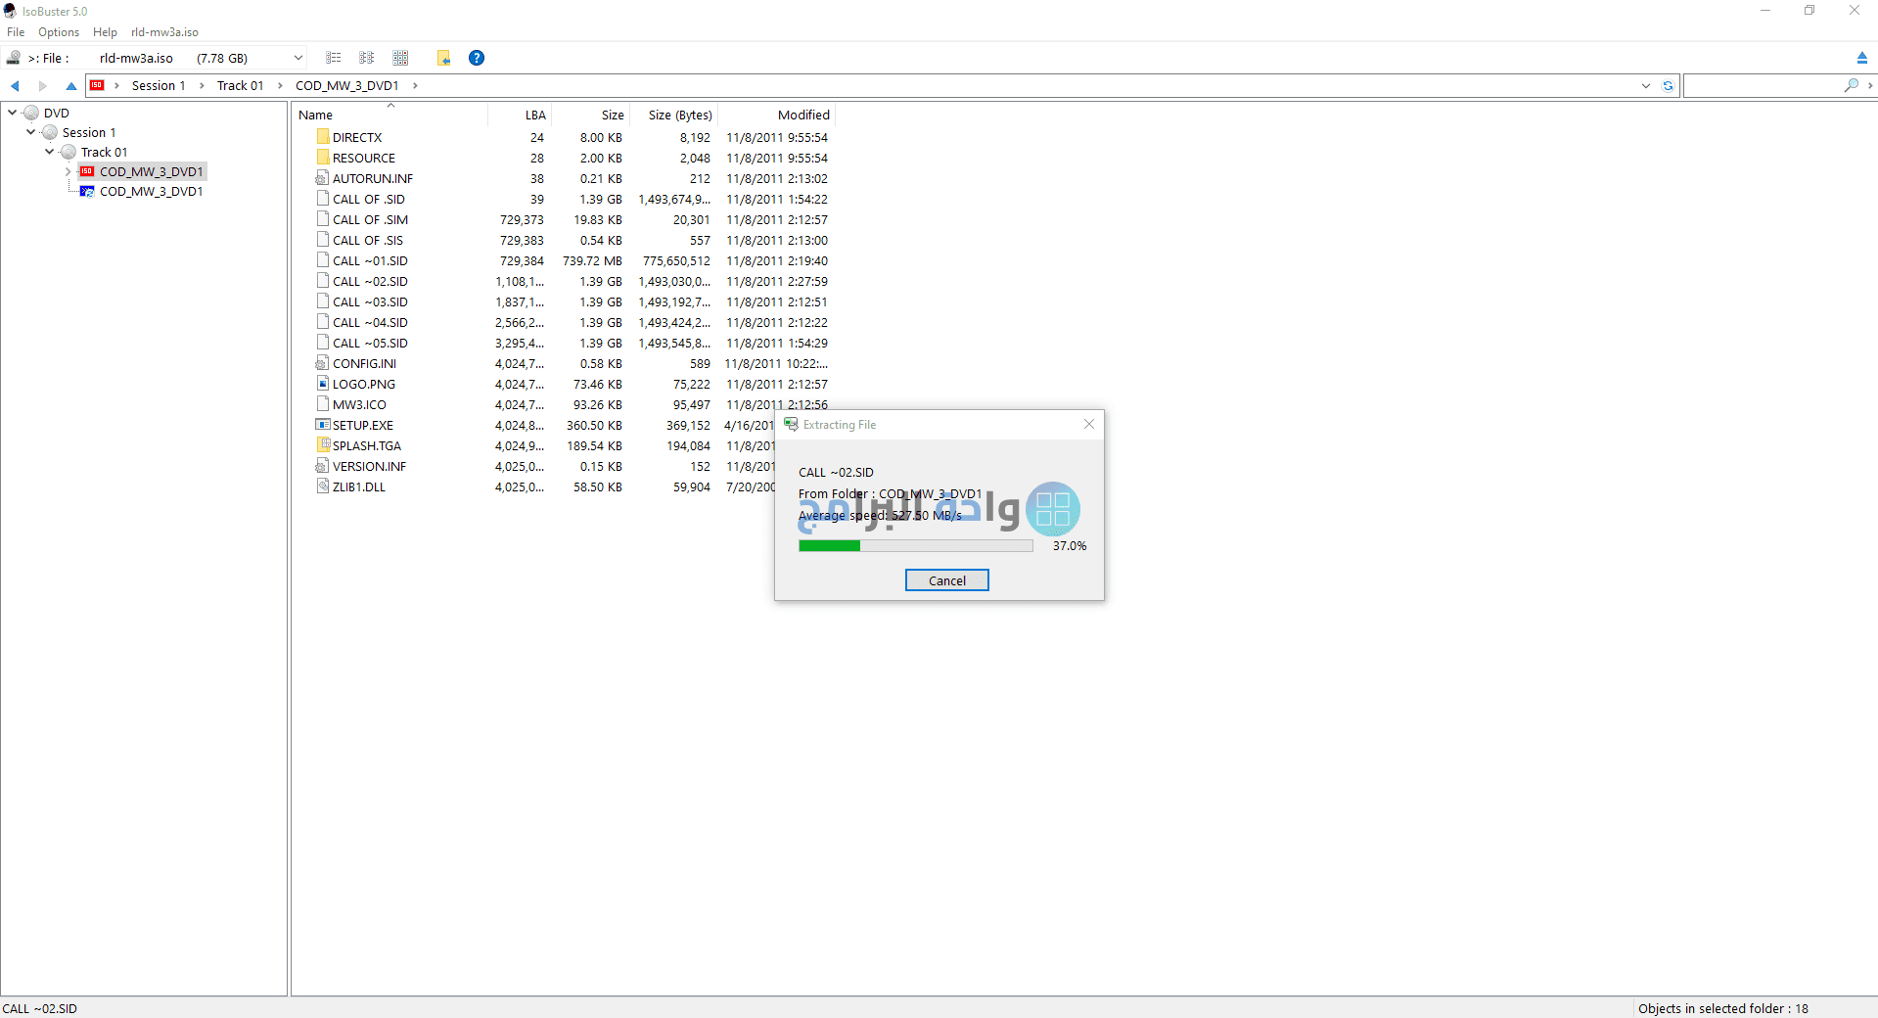Select the RESOURCE folder icon

tap(323, 158)
